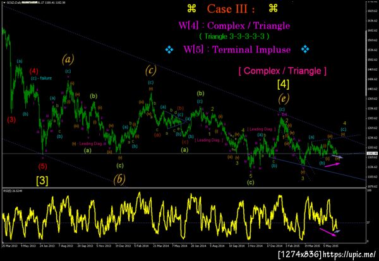The image size is (379, 261).
Task: Click the right yellow command symbol beside Case III
Action: (273, 9)
